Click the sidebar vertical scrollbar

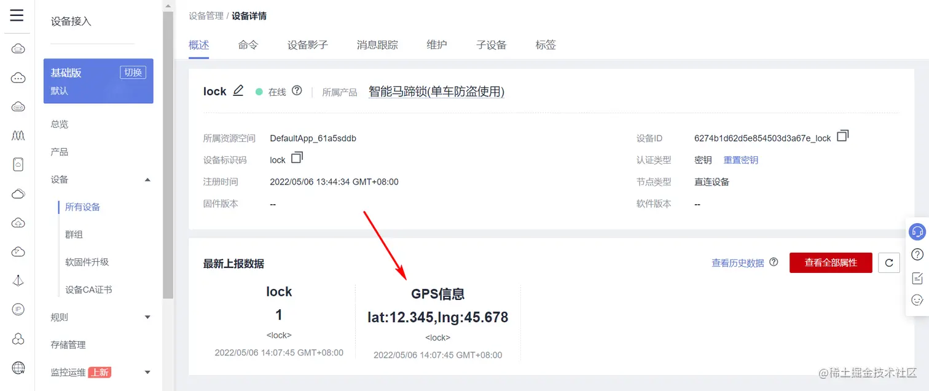[168, 155]
